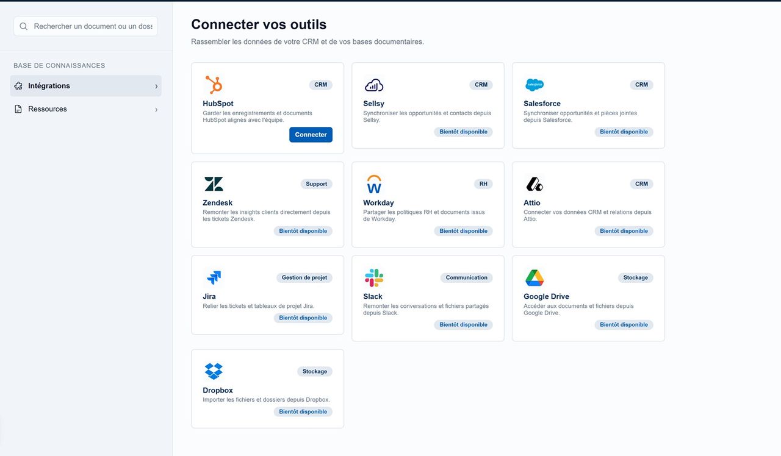Click the Dropbox logo icon
This screenshot has height=456, width=781.
pos(214,371)
